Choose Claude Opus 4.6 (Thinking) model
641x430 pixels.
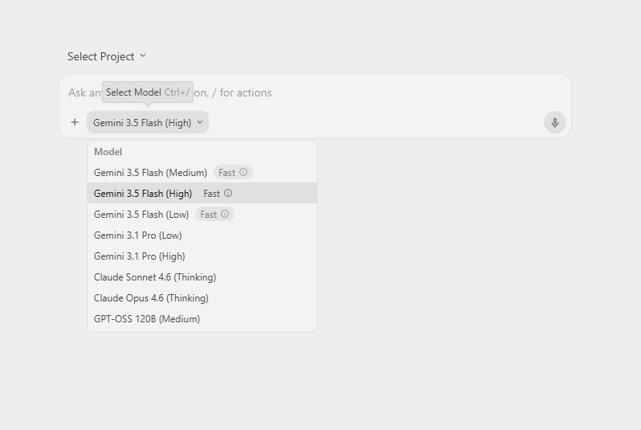(202, 298)
